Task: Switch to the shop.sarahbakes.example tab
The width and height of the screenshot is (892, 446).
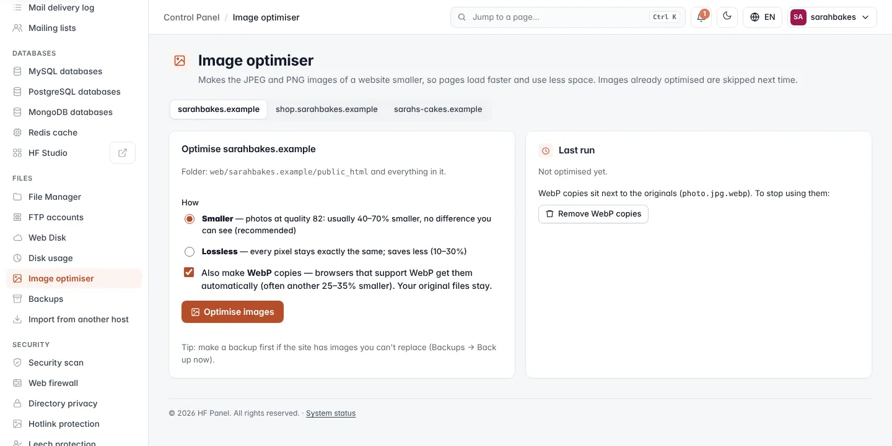Action: pos(326,109)
